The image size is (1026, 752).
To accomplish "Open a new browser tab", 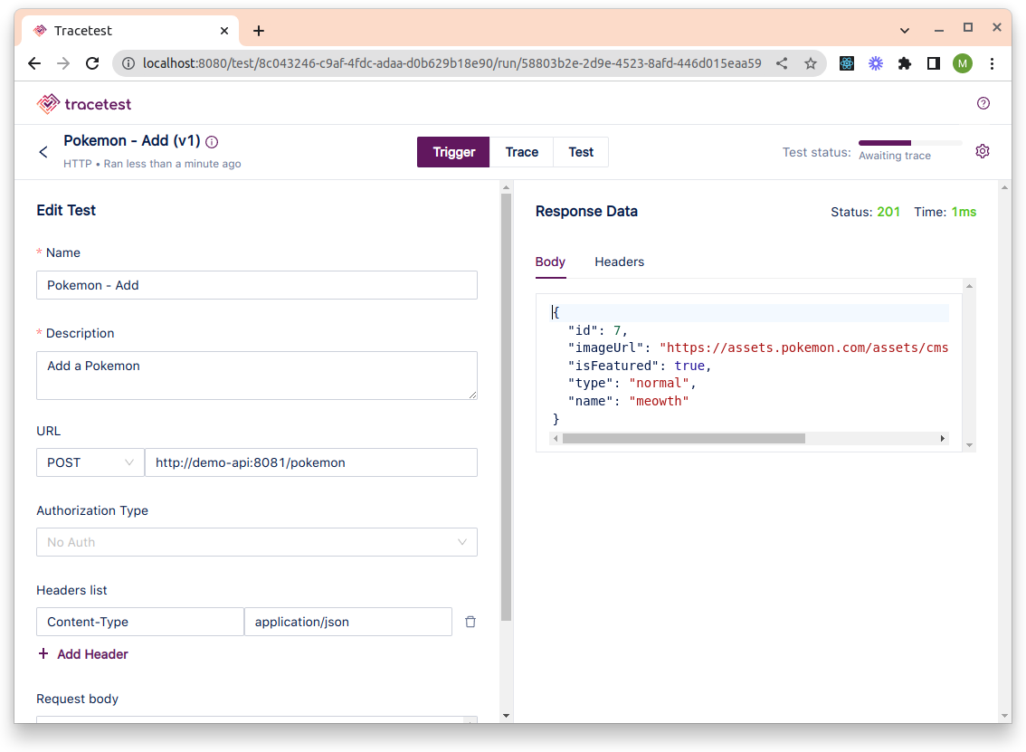I will coord(259,31).
